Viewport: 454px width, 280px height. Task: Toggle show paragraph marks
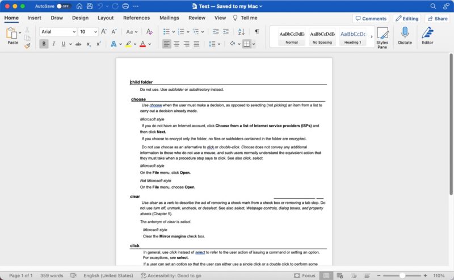pos(257,32)
